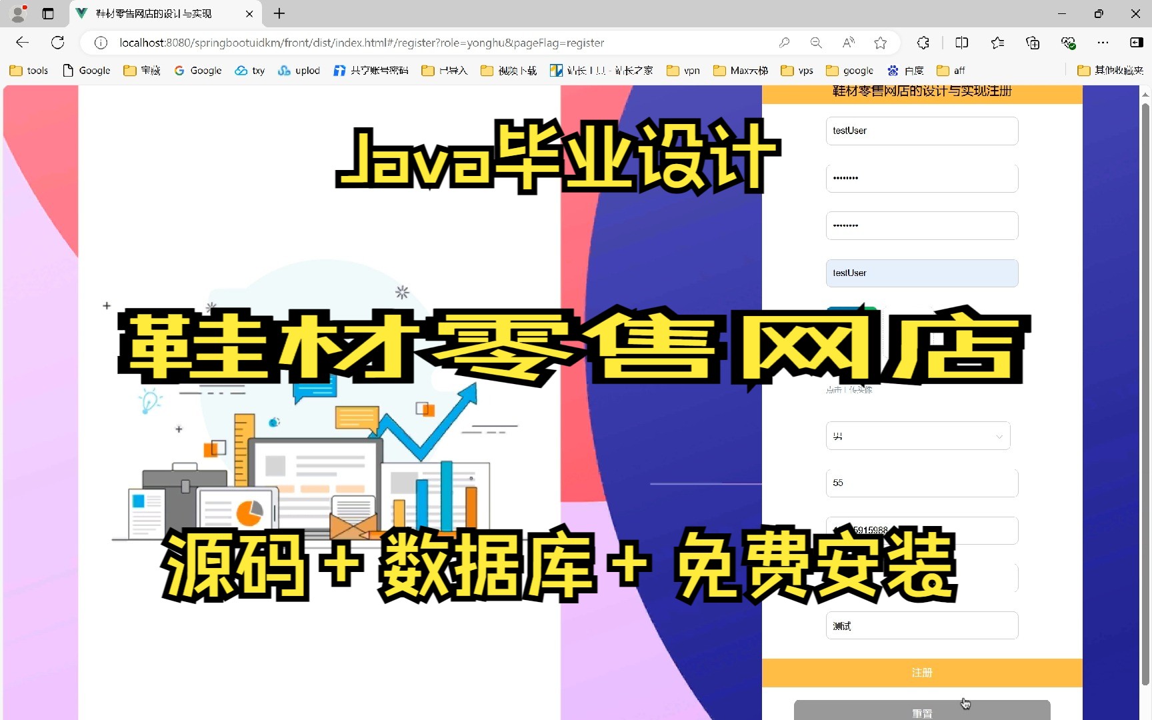
Task: Edit the field containing 55
Action: tap(922, 483)
